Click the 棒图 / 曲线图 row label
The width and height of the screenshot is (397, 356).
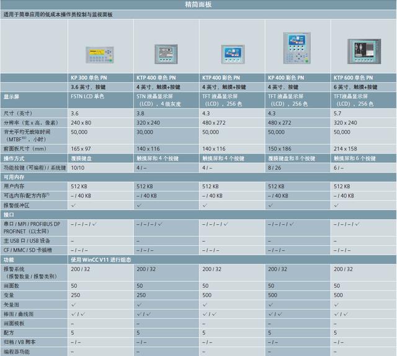[19, 315]
